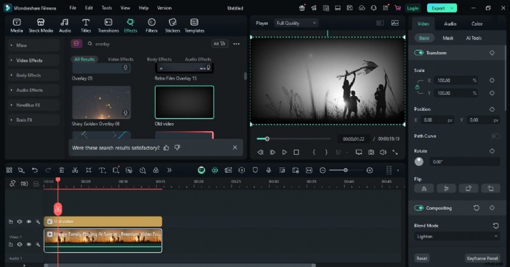The height and width of the screenshot is (267, 510).
Task: Click thumbs up on search feedback
Action: (x=166, y=147)
